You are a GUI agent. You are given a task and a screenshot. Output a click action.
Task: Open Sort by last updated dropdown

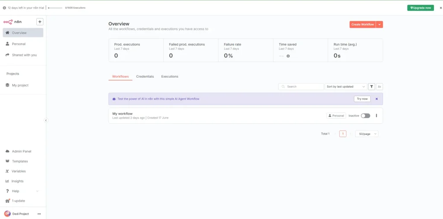click(346, 87)
